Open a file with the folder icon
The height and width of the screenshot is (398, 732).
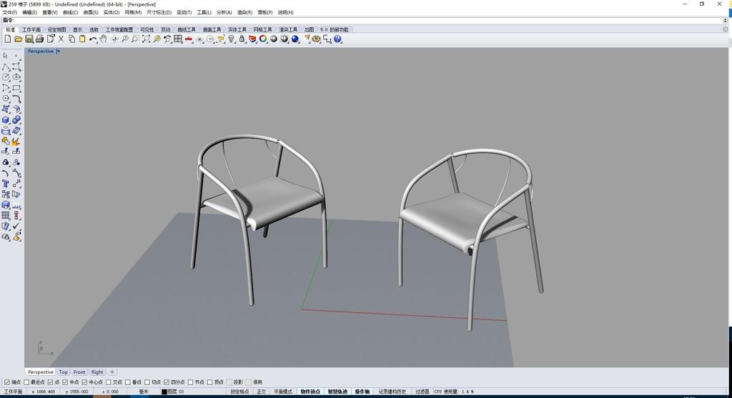pyautogui.click(x=18, y=39)
